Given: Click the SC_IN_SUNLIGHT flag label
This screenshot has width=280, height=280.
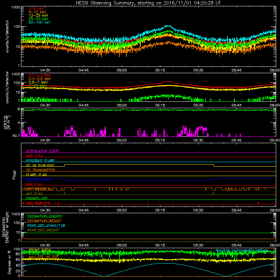Looking at the screenshot, I should click(x=40, y=165).
